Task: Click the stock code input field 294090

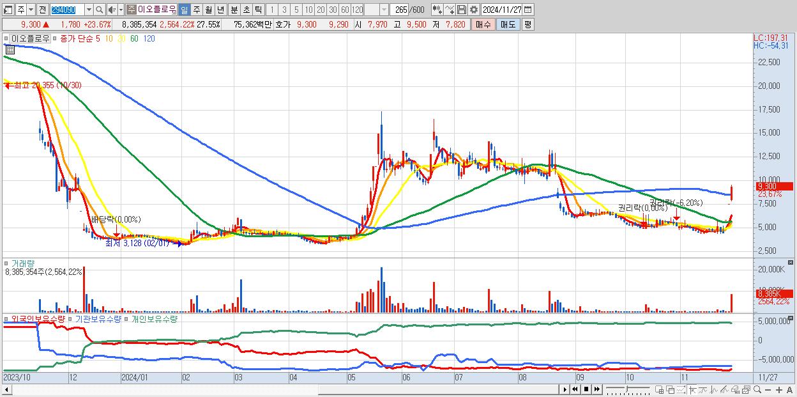Action: pos(68,10)
